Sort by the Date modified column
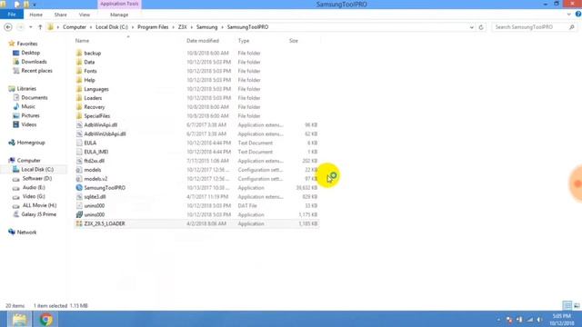This screenshot has height=327, width=582. [x=203, y=41]
